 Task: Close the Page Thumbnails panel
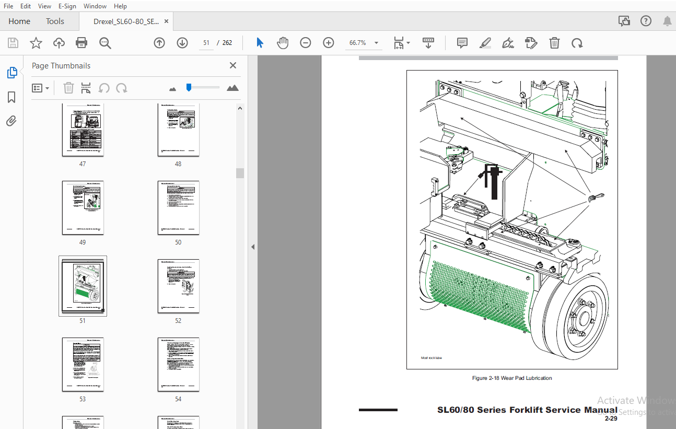click(x=233, y=65)
